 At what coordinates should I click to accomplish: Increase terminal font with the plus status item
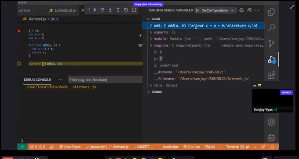(255, 147)
